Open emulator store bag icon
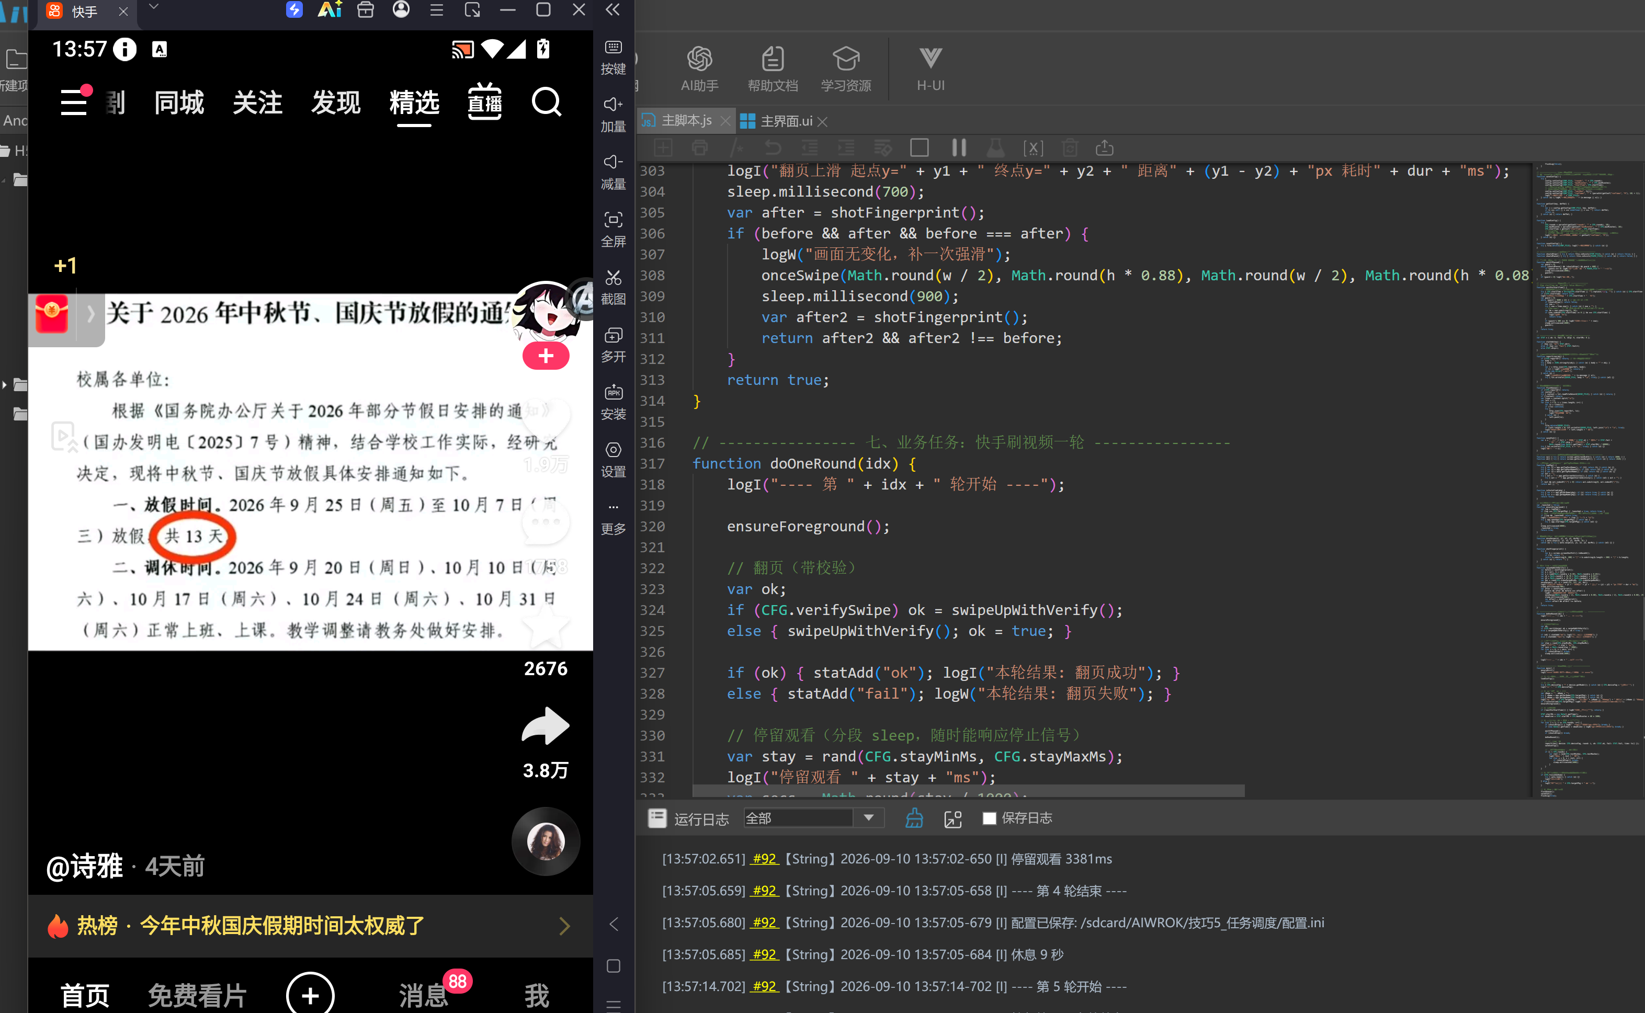The height and width of the screenshot is (1013, 1645). pos(365,9)
